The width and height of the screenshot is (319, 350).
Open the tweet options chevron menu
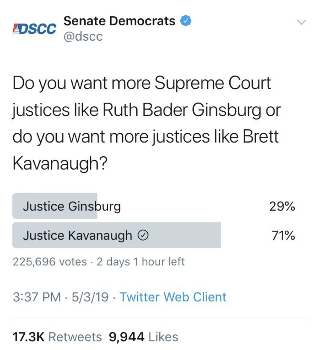[x=301, y=22]
